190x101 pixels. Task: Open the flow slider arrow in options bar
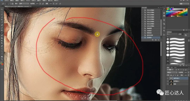click(x=53, y=4)
